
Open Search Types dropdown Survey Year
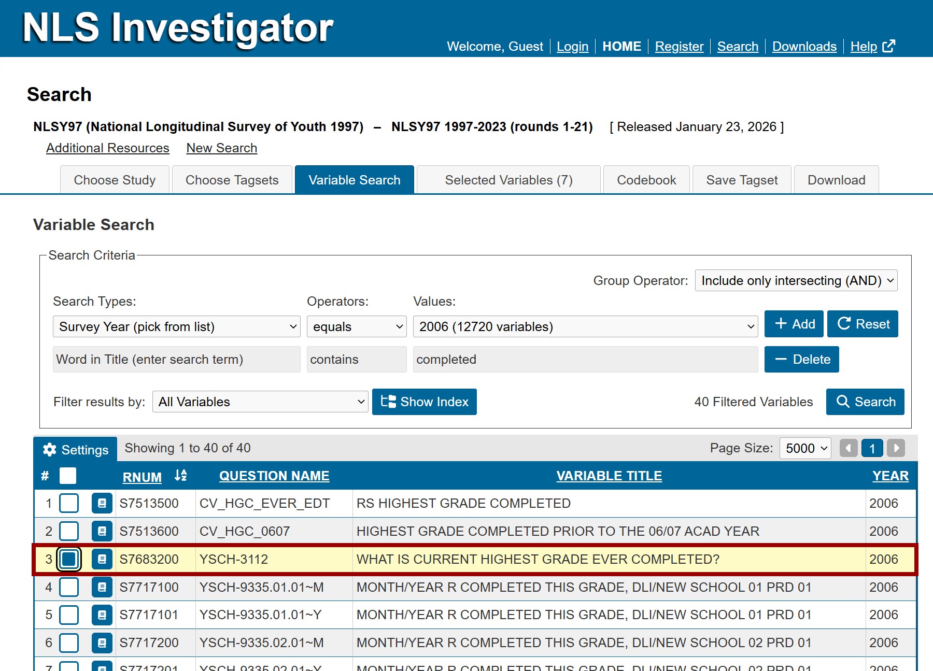click(x=177, y=326)
